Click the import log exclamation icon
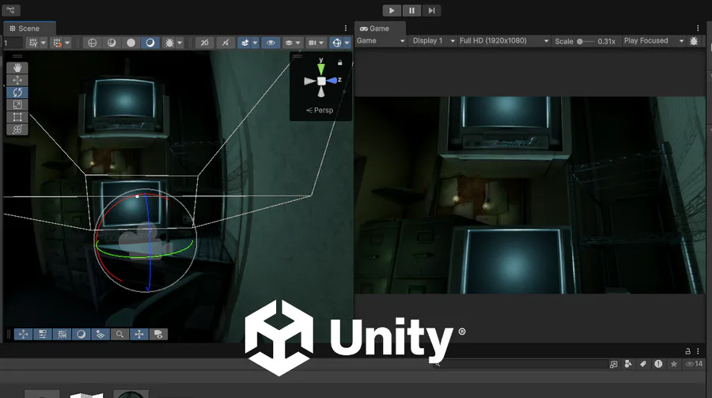 tap(658, 364)
